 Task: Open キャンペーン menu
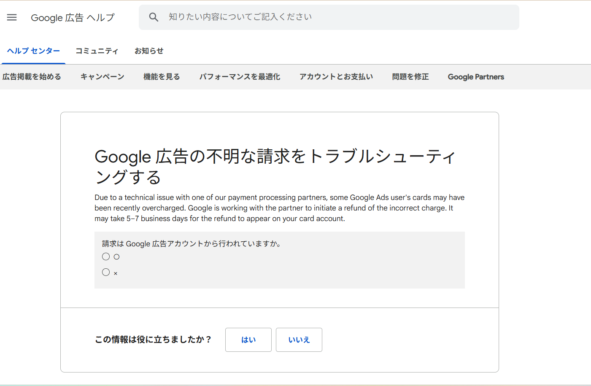click(103, 77)
